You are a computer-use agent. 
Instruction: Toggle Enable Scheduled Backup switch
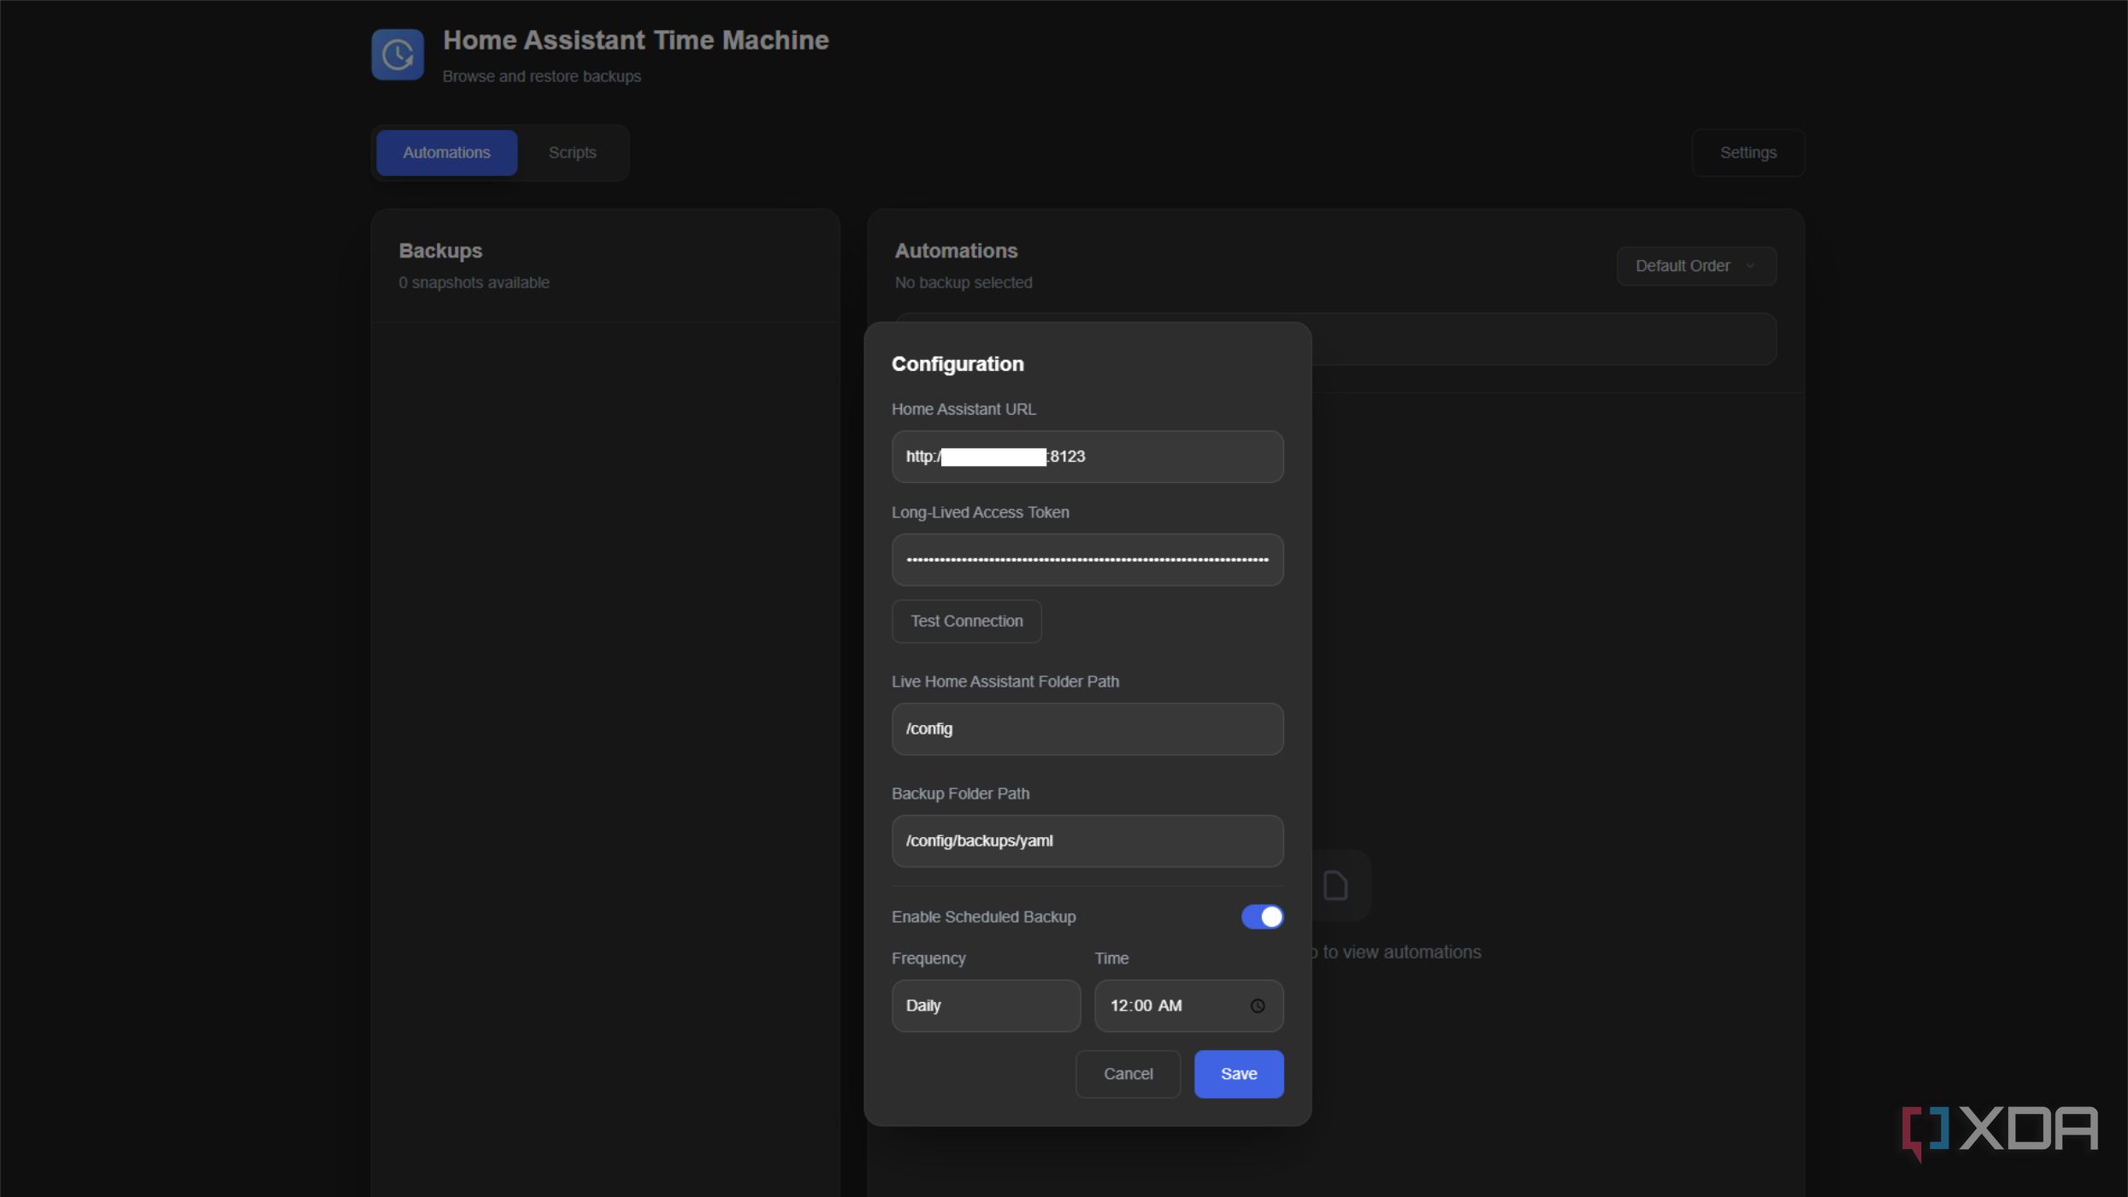(1262, 917)
